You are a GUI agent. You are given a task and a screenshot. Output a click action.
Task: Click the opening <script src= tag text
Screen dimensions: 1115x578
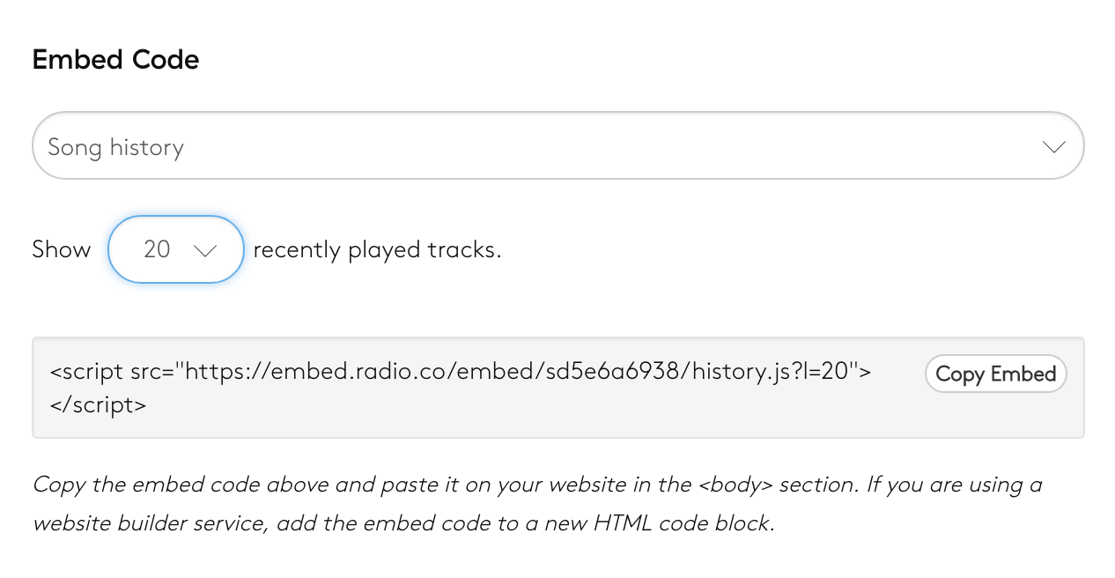(111, 371)
